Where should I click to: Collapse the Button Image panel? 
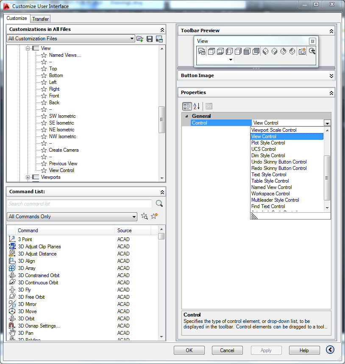pyautogui.click(x=331, y=76)
